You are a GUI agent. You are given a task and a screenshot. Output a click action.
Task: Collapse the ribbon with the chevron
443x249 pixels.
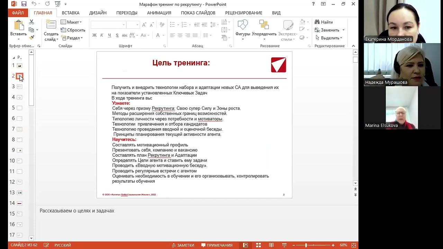click(353, 46)
